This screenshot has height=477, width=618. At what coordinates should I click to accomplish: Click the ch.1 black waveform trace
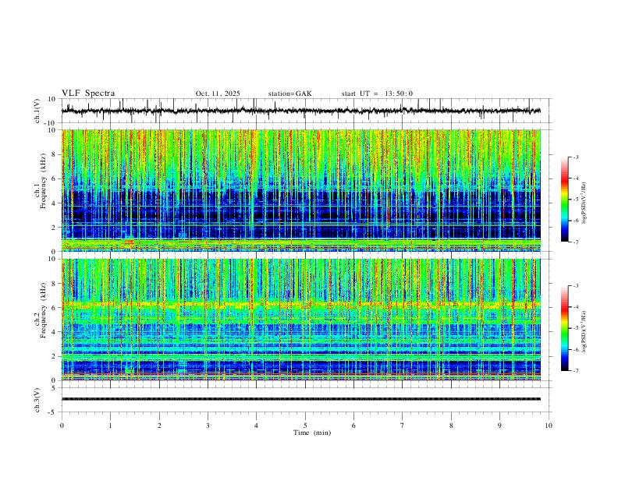point(300,111)
